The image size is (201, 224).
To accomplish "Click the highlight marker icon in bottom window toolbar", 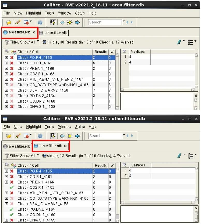I will tap(18, 136).
